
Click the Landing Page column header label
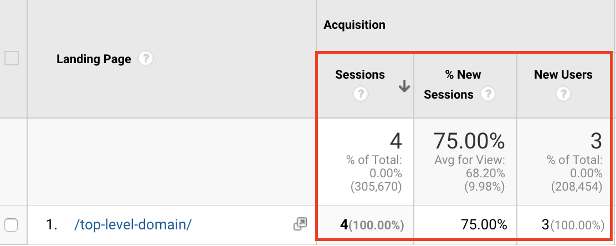tap(94, 59)
